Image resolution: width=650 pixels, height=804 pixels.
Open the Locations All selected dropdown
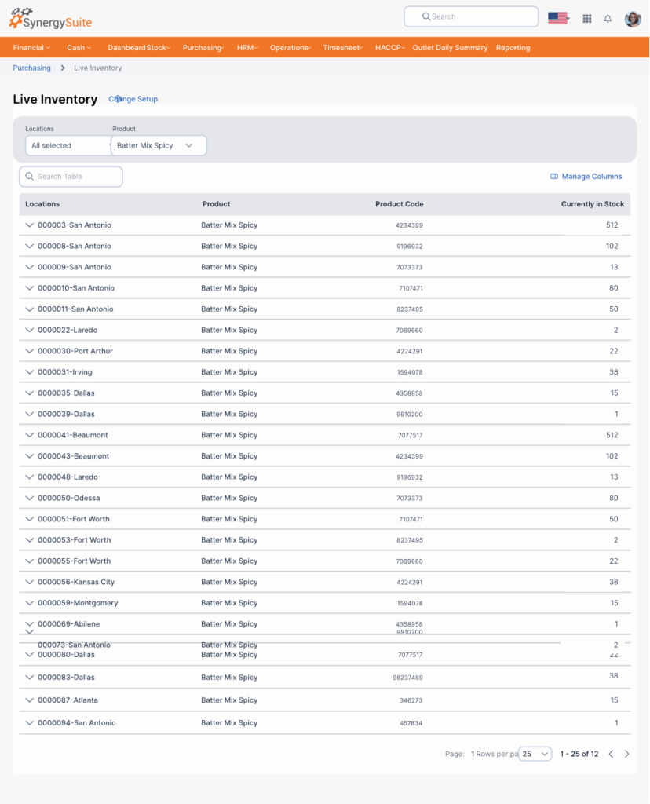click(x=68, y=146)
